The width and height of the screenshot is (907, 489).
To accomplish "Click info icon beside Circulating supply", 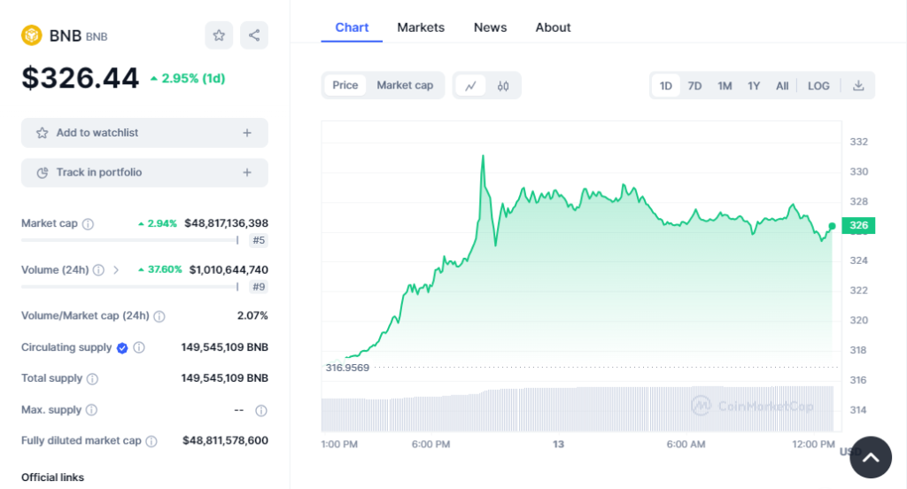I will pos(139,348).
